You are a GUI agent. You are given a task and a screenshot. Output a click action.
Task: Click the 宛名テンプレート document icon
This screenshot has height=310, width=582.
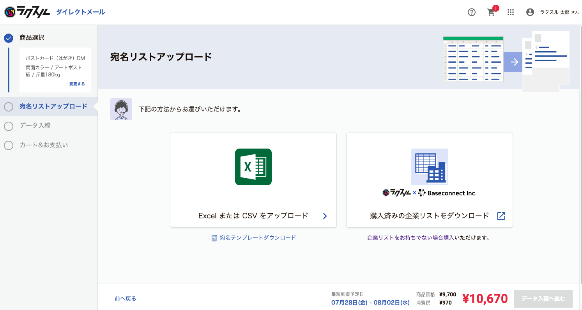pos(214,238)
